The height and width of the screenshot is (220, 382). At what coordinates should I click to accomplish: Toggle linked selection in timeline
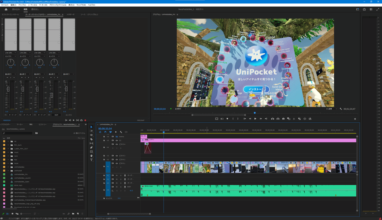[x=110, y=132]
